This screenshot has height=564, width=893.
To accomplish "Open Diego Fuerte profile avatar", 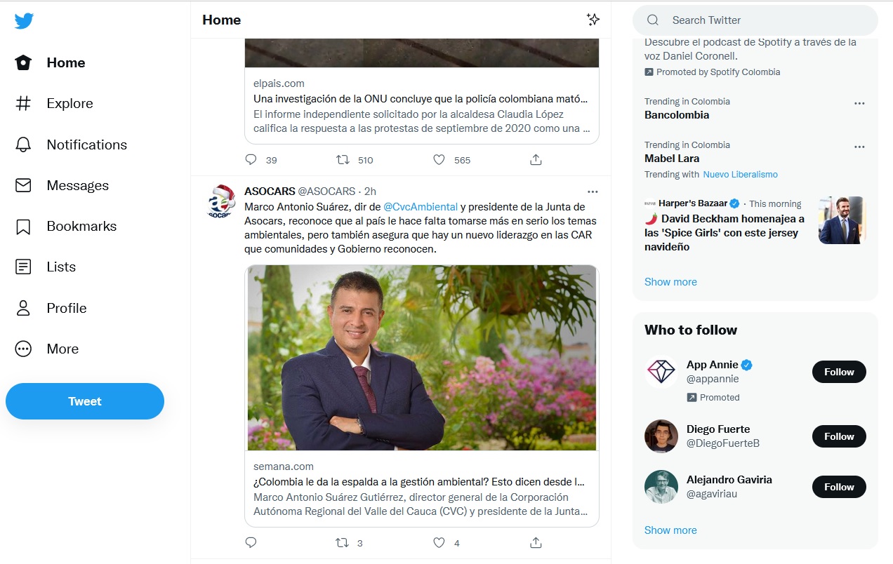I will click(661, 436).
